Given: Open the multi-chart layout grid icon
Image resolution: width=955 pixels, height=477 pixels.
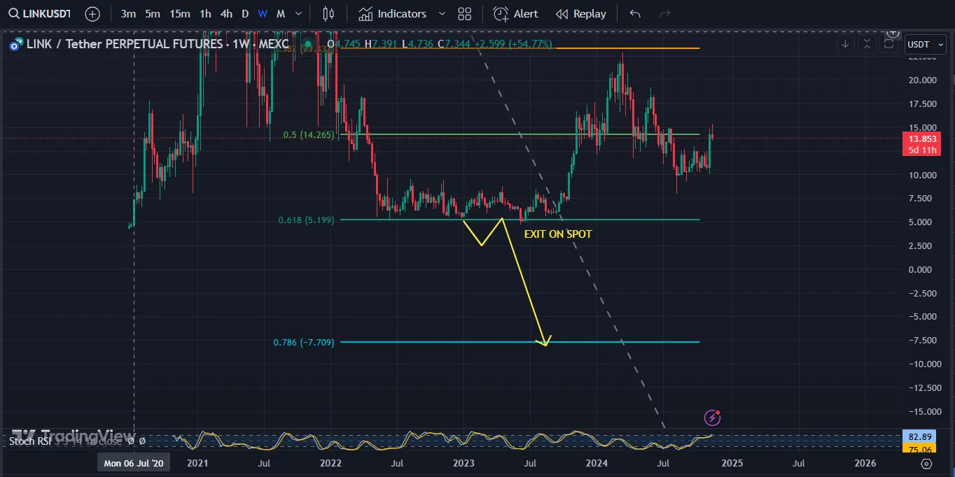Looking at the screenshot, I should coord(465,13).
